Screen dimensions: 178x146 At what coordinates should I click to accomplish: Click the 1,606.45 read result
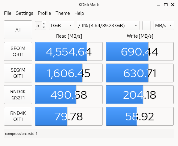[69, 73]
